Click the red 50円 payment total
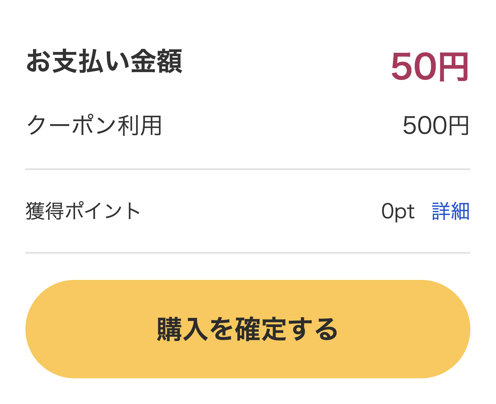Image resolution: width=496 pixels, height=404 pixels. pos(430,67)
